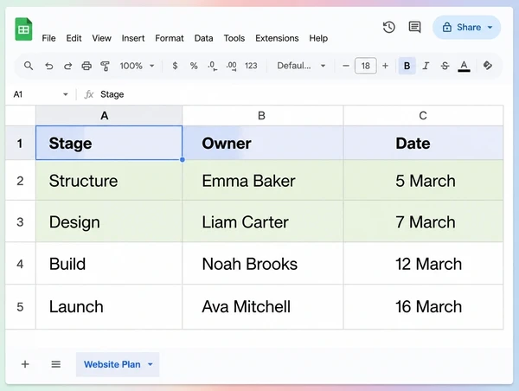519x391 pixels.
Task: Open the comments panel icon
Action: coord(414,27)
